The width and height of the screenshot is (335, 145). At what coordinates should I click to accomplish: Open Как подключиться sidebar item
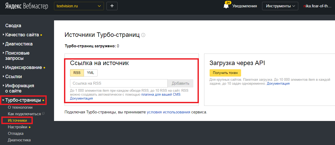(24, 114)
